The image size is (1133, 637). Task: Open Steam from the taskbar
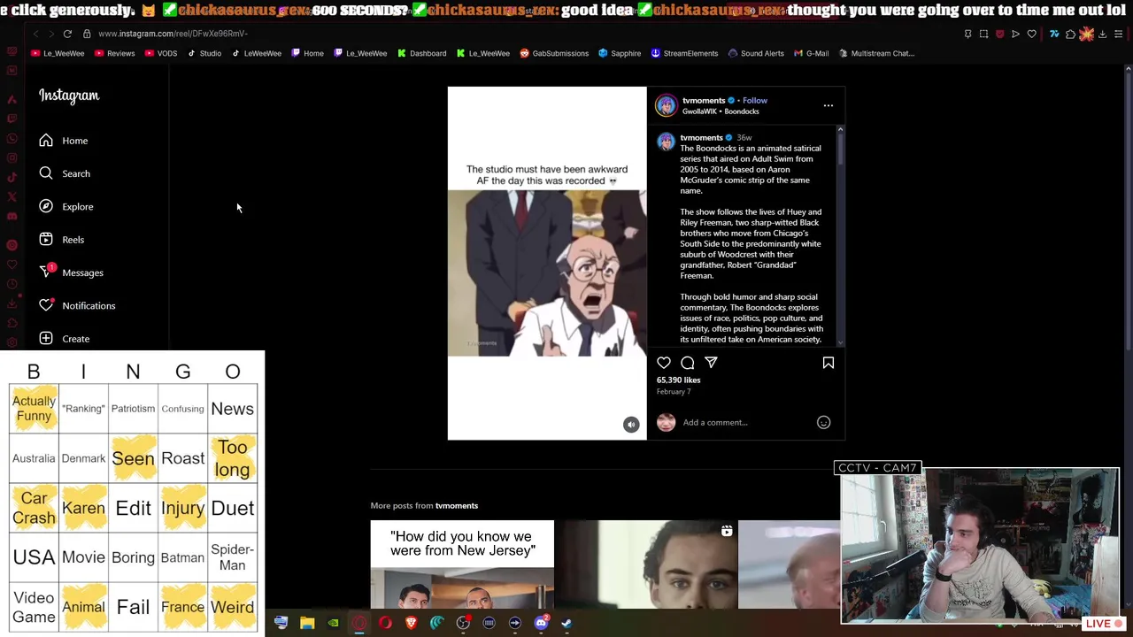coord(566,624)
